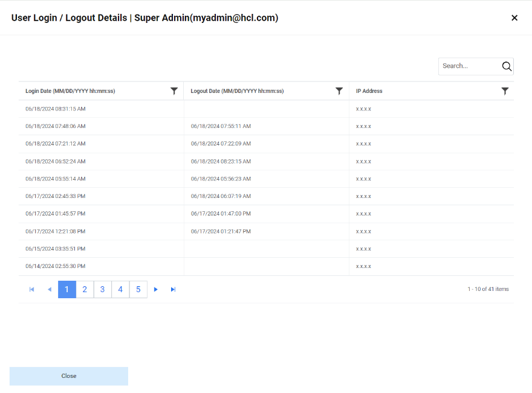The width and height of the screenshot is (532, 393).
Task: Sort by Logout Date column header
Action: click(237, 91)
